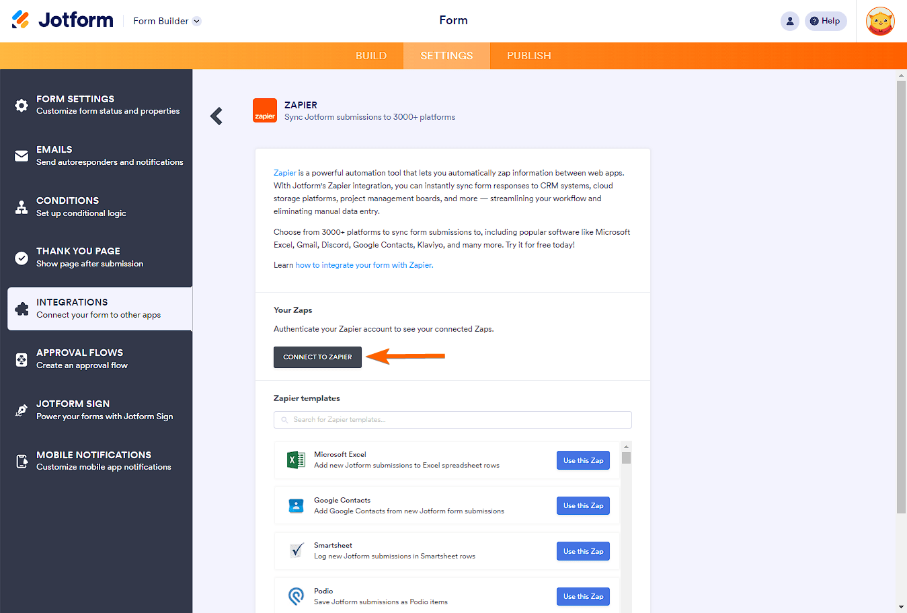Switch to the BUILD tab
The height and width of the screenshot is (613, 907).
click(x=371, y=56)
